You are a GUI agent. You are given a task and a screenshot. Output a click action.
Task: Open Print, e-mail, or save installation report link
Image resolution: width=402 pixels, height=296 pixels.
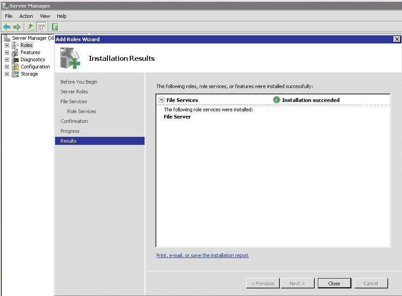pos(202,255)
